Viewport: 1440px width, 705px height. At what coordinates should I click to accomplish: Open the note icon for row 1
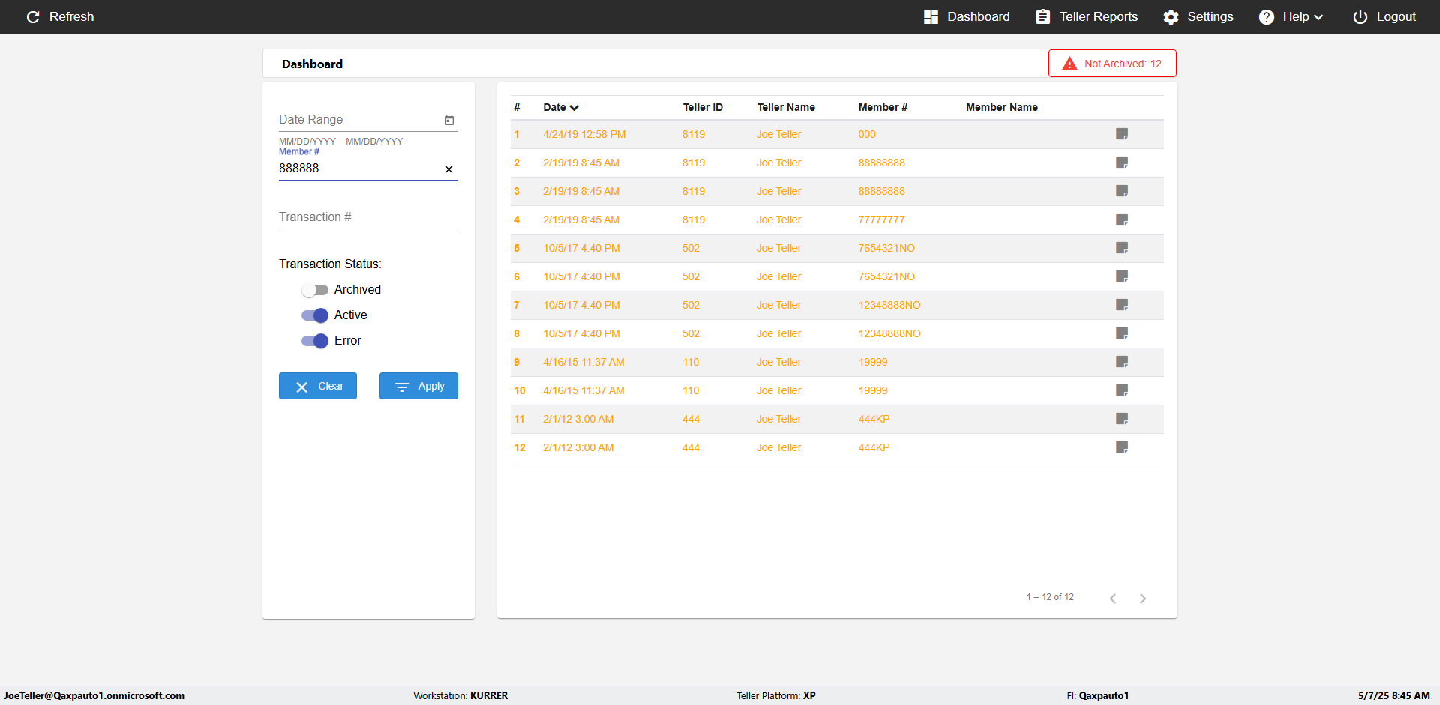pyautogui.click(x=1122, y=134)
